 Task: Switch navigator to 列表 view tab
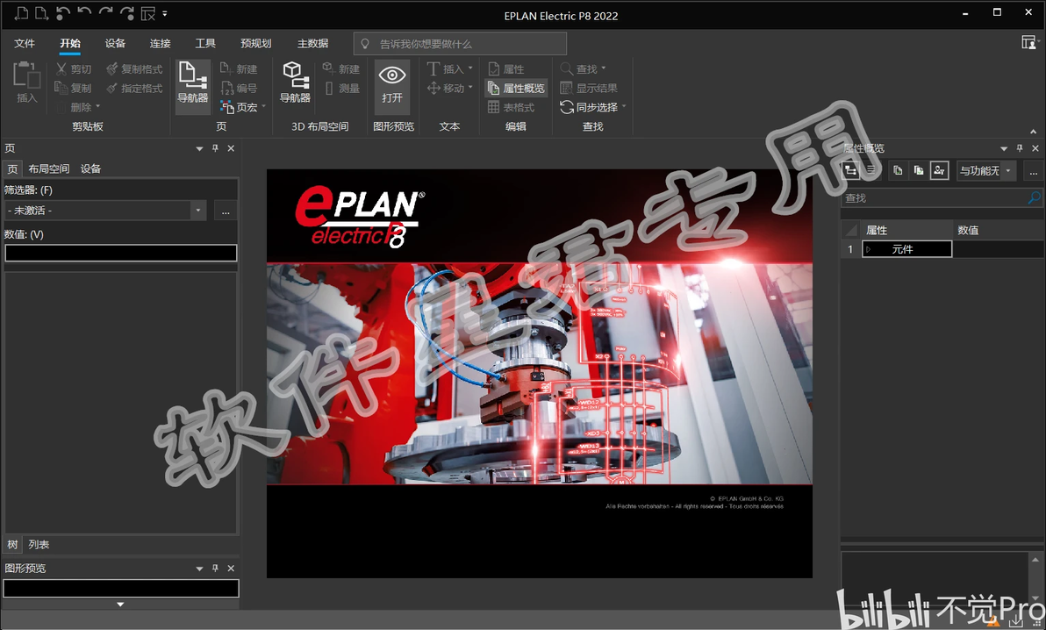pos(39,545)
